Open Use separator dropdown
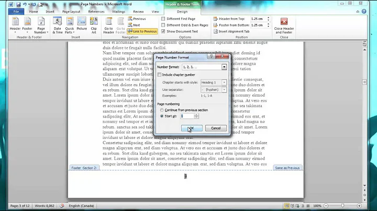 (x=224, y=90)
